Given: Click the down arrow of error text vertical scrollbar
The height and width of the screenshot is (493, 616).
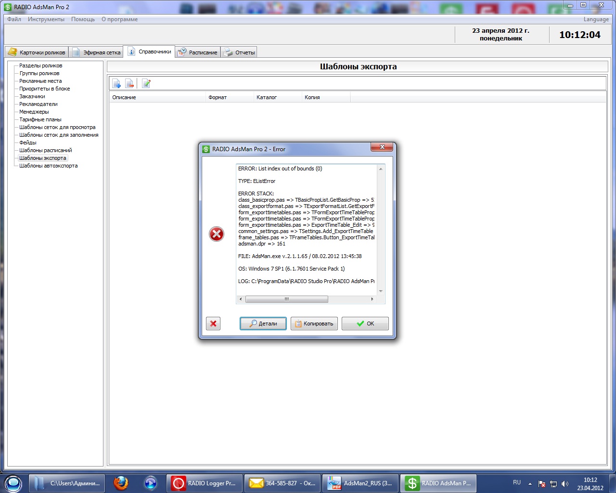Looking at the screenshot, I should [381, 291].
